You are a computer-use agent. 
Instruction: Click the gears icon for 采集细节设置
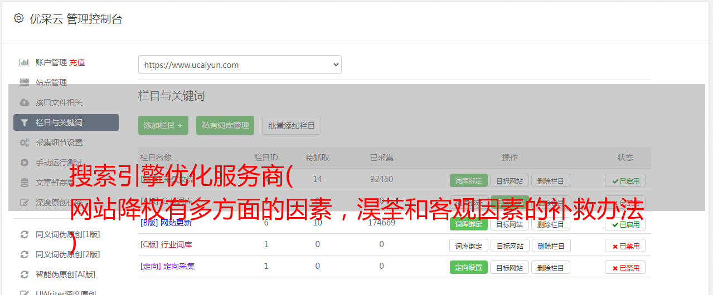click(x=24, y=142)
